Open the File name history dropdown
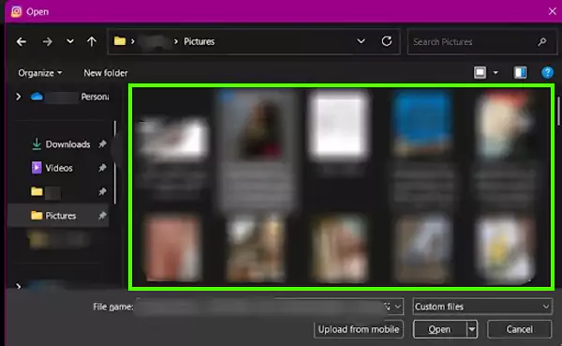The image size is (562, 346). 398,307
